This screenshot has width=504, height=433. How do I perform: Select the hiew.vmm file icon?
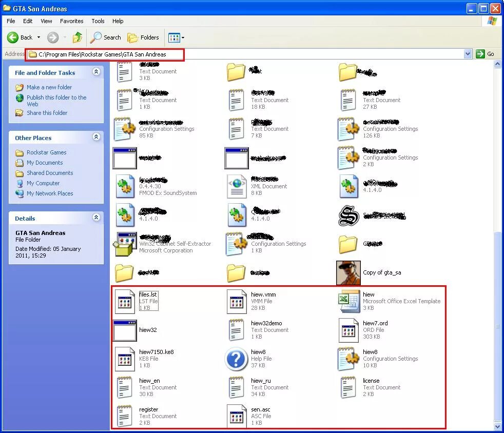point(237,301)
